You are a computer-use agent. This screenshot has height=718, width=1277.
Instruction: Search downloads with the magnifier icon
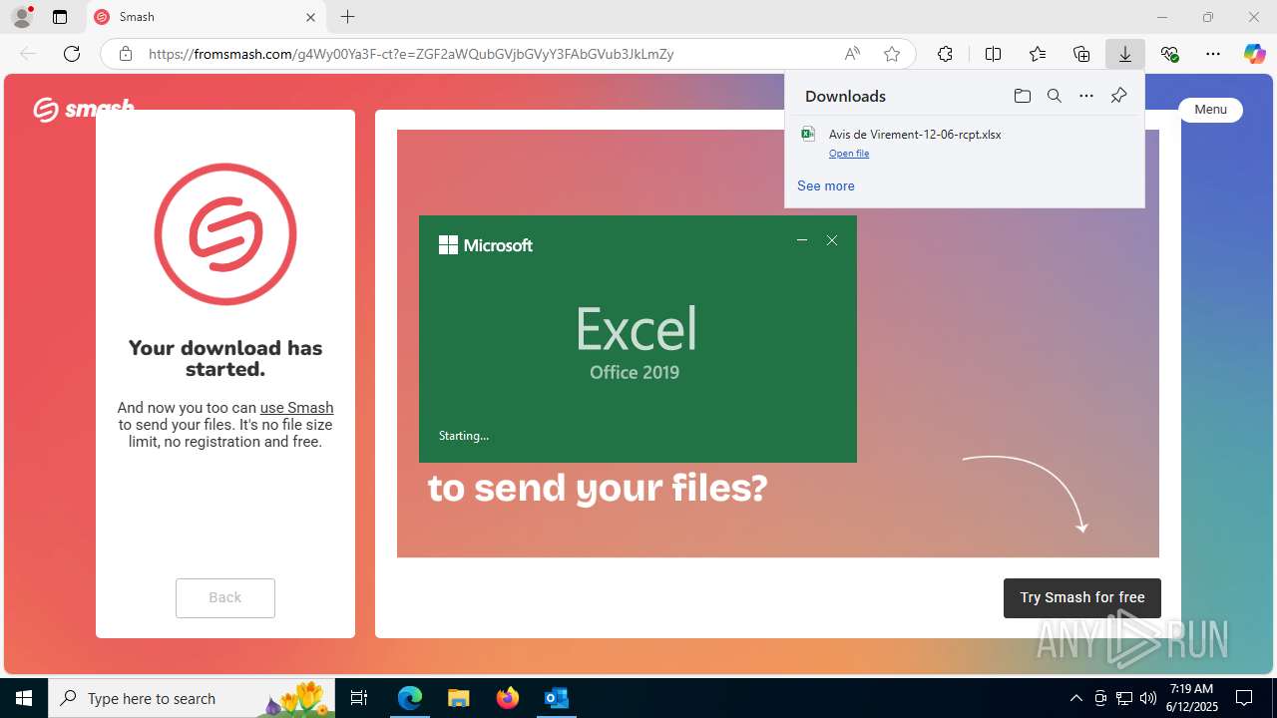pyautogui.click(x=1054, y=96)
